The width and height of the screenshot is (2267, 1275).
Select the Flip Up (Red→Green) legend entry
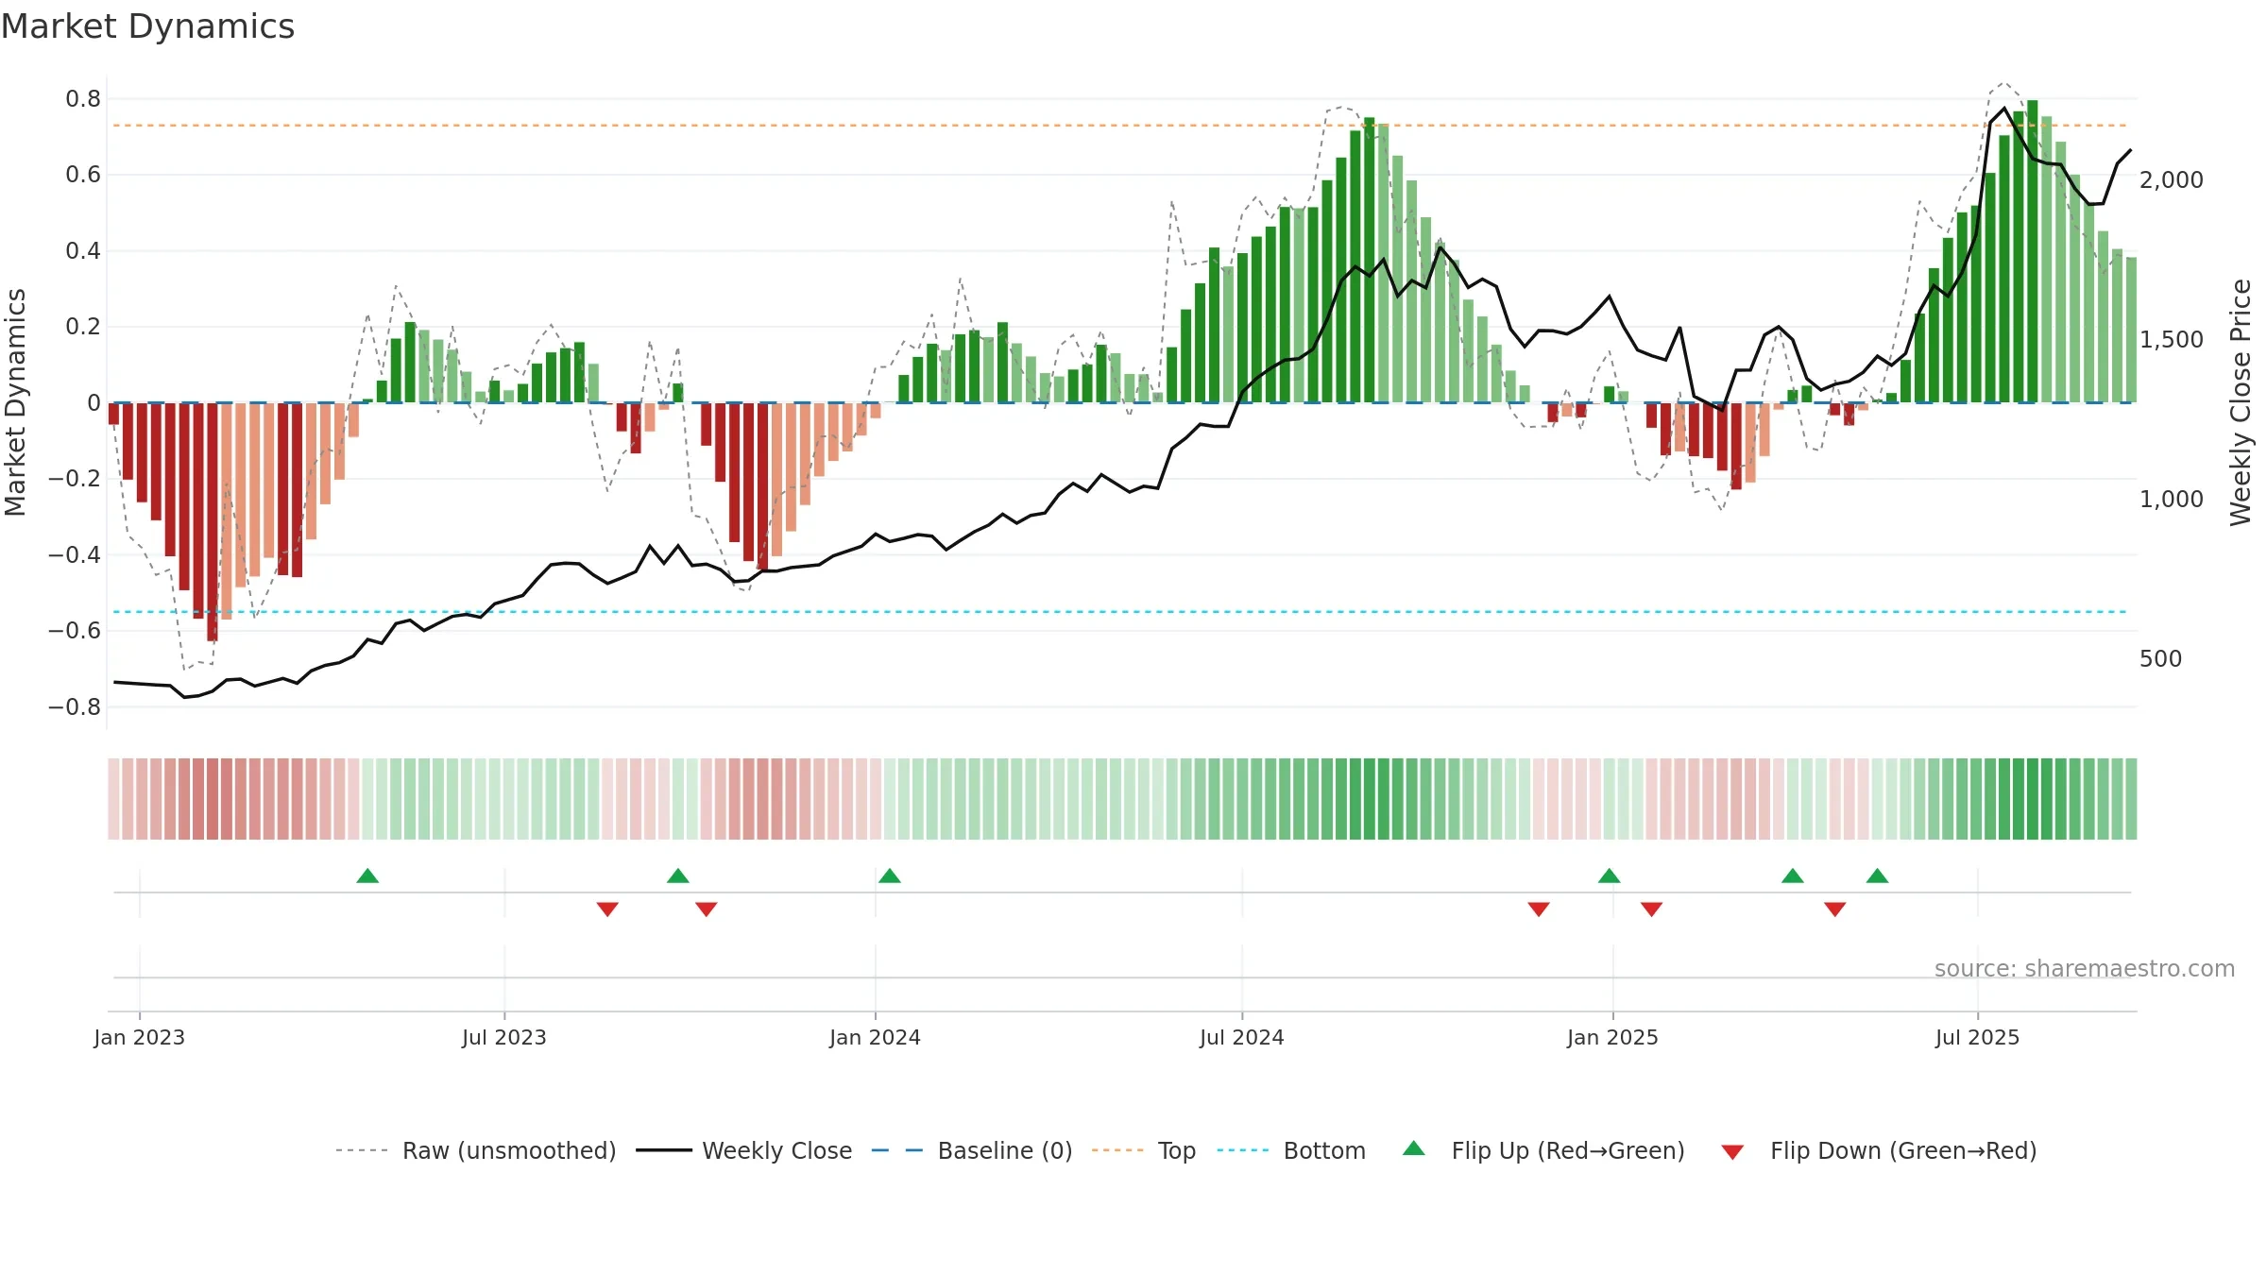(x=1543, y=1150)
